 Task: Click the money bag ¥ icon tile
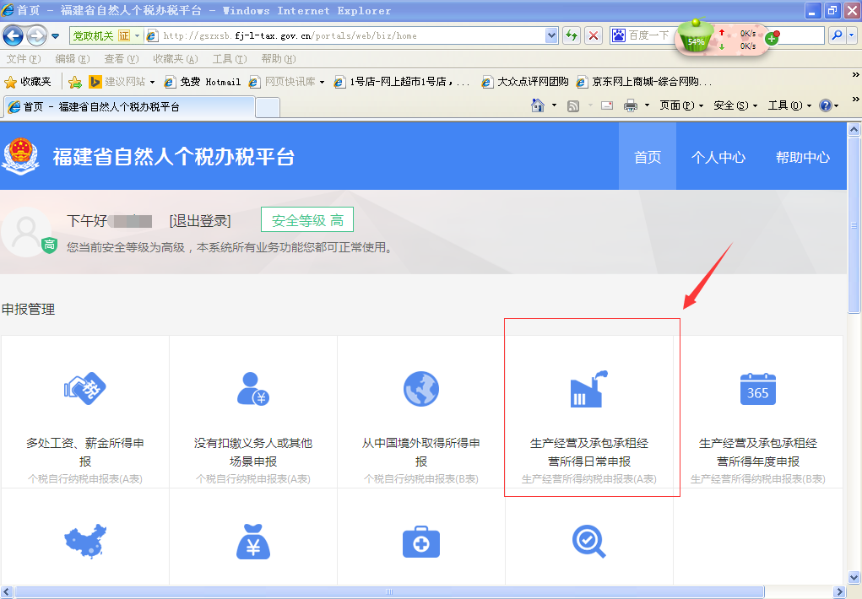[253, 542]
